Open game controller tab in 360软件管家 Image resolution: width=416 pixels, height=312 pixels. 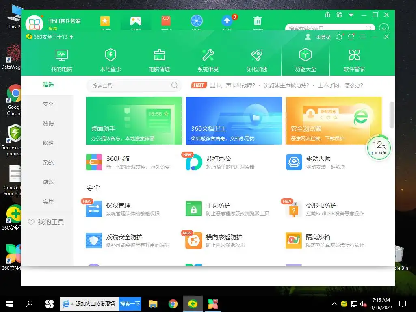(136, 21)
